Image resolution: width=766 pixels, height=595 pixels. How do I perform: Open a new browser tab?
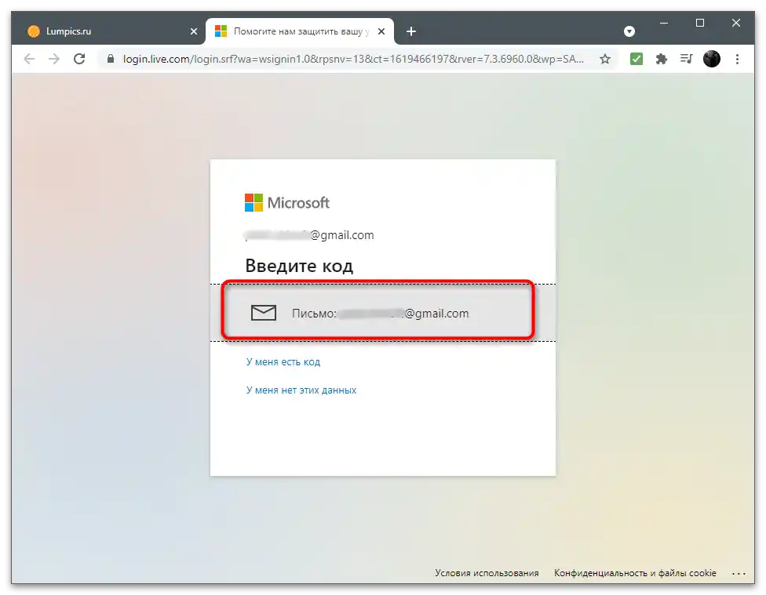(x=411, y=31)
